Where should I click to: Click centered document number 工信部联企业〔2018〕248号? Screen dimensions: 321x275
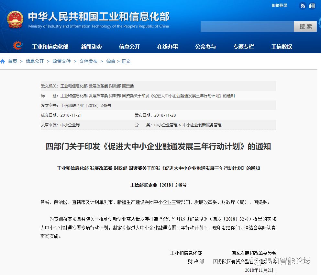click(x=159, y=185)
